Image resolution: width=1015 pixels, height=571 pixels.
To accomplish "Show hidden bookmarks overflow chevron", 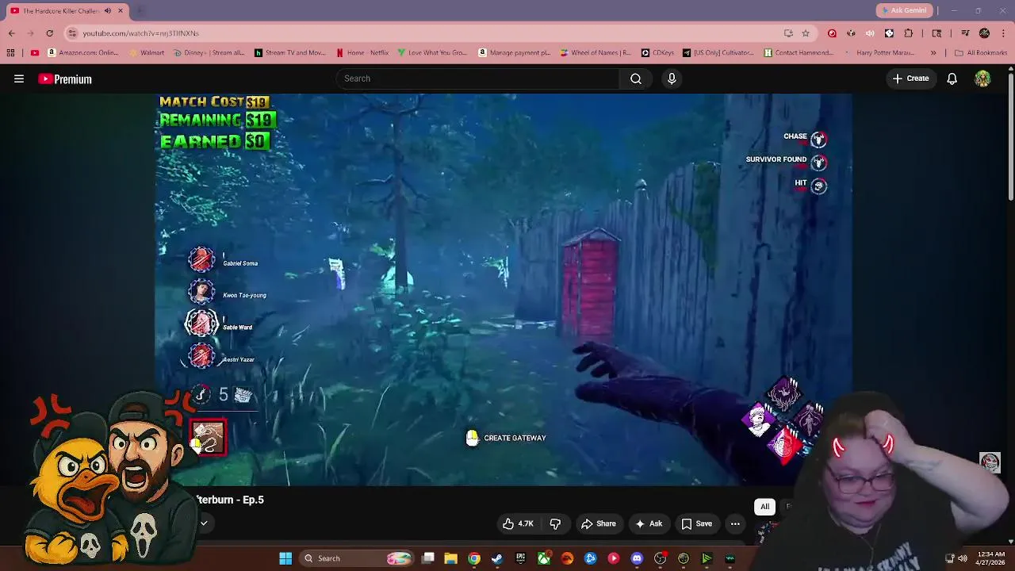I will 933,53.
